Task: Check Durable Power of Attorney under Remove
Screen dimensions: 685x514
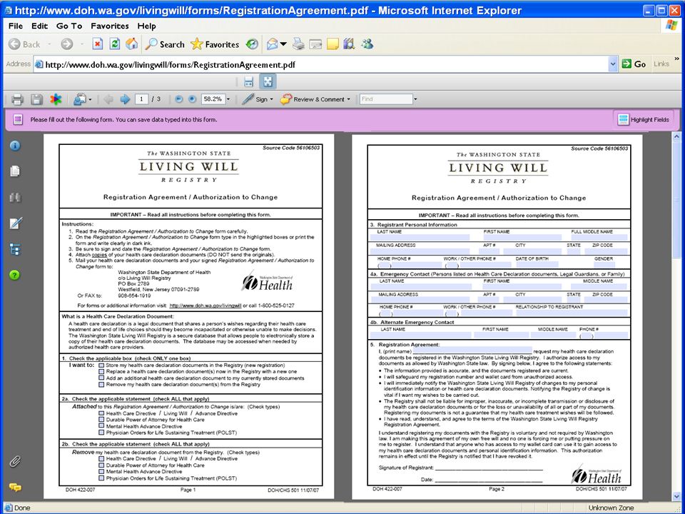Action: (x=101, y=465)
